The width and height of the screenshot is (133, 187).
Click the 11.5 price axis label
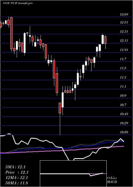point(123,68)
